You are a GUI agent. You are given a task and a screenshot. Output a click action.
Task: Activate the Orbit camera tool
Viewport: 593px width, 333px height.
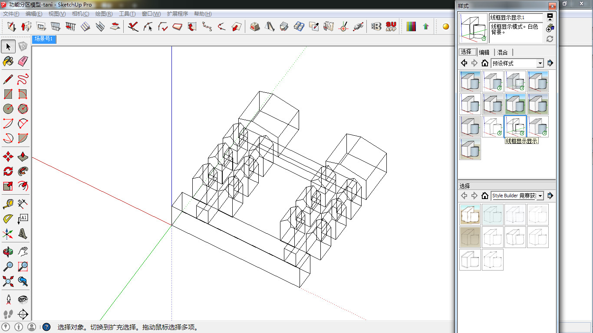pyautogui.click(x=8, y=252)
